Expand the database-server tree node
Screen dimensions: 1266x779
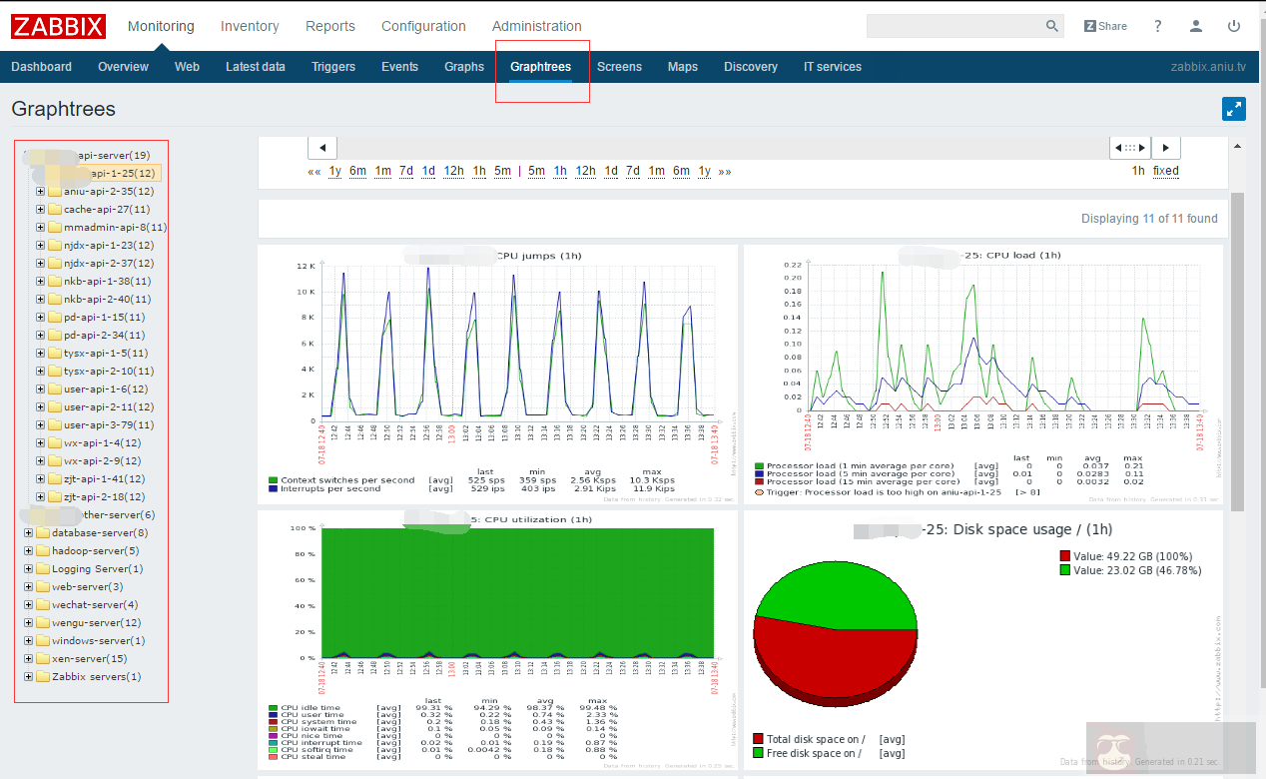pyautogui.click(x=28, y=532)
